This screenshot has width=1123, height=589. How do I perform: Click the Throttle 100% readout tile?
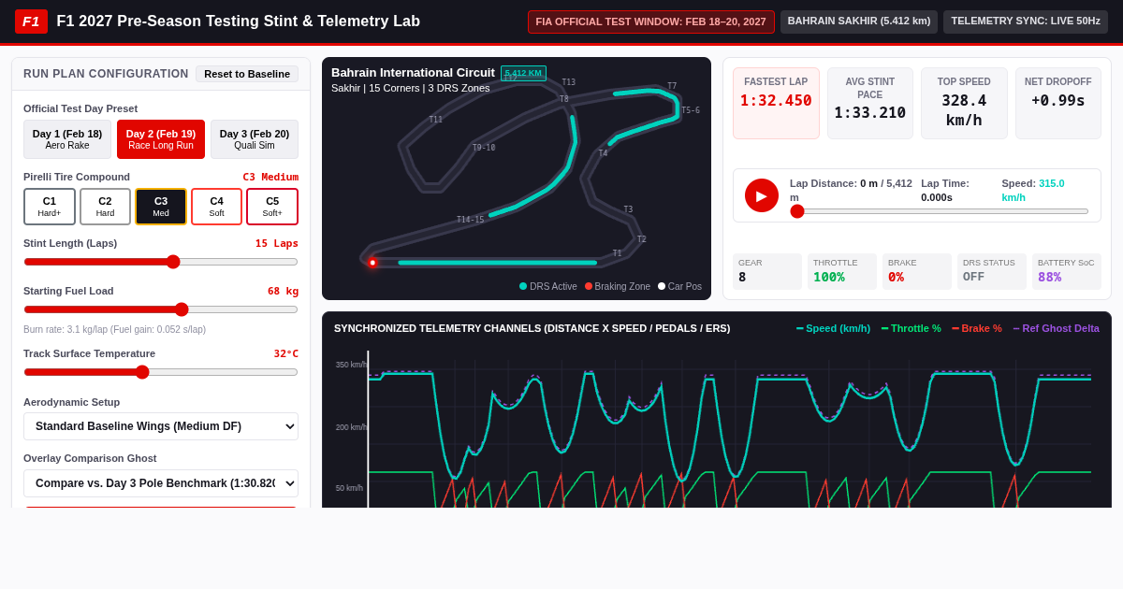click(x=842, y=271)
